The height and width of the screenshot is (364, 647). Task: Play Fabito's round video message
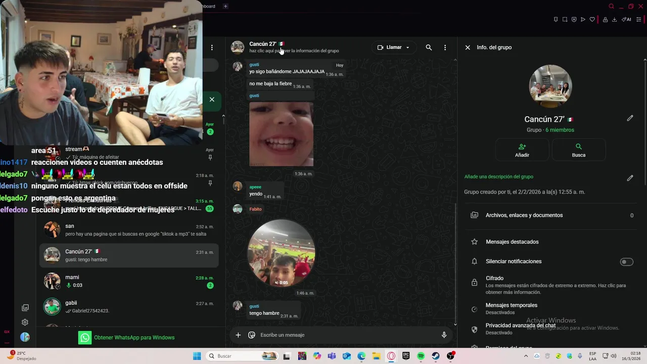[282, 253]
